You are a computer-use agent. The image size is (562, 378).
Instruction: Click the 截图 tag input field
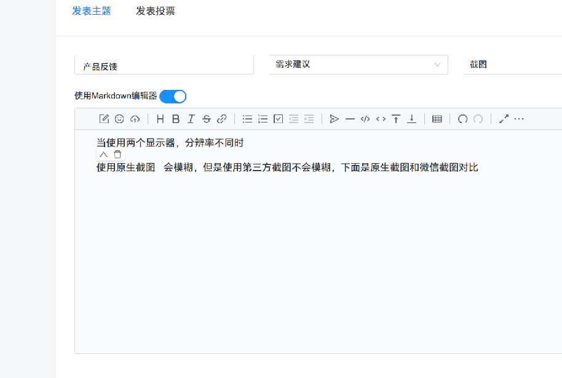pos(513,65)
